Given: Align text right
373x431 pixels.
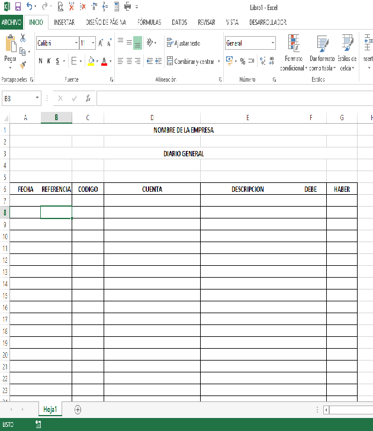Looking at the screenshot, I should 138,61.
